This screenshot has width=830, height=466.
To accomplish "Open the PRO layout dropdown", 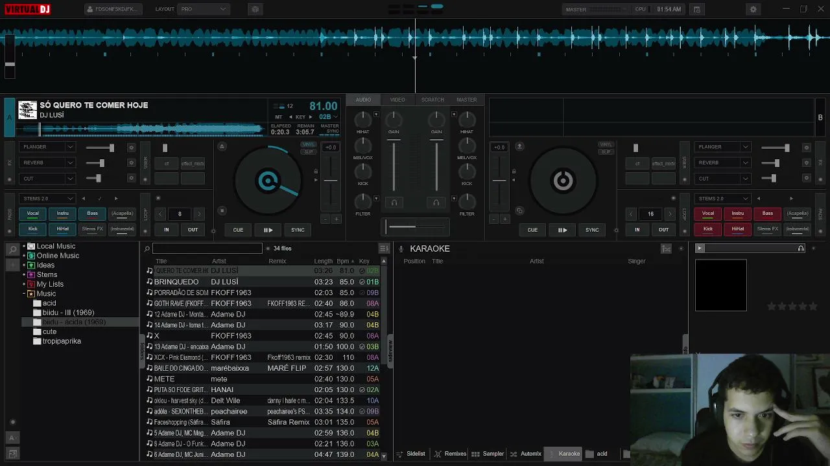I will coord(204,10).
